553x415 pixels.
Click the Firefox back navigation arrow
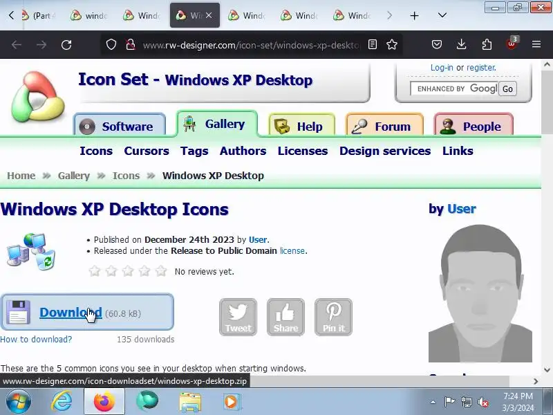pyautogui.click(x=16, y=45)
